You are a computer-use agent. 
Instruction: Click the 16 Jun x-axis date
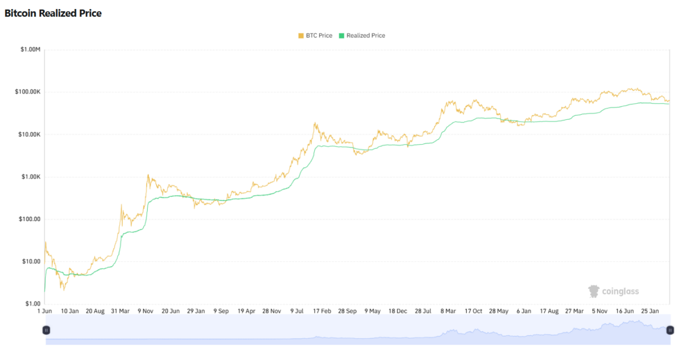coord(626,311)
